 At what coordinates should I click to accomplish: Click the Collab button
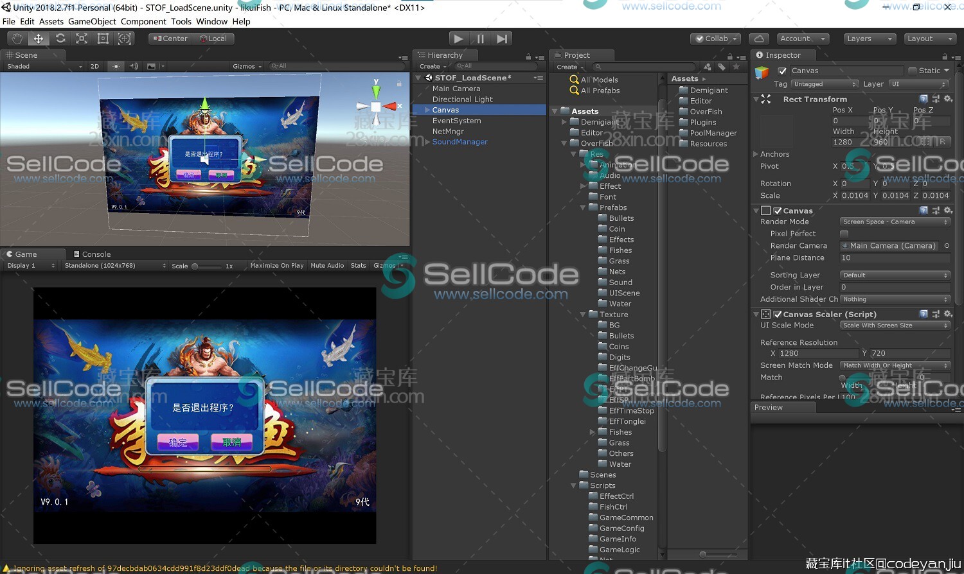coord(716,39)
